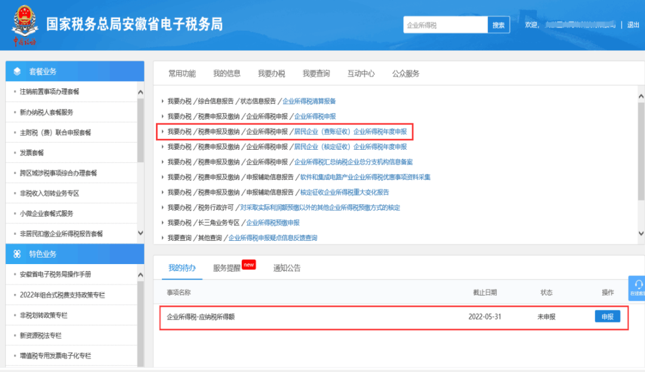
Task: Open 核定征收企业所得税重大变化报告 link
Action: pyautogui.click(x=345, y=192)
